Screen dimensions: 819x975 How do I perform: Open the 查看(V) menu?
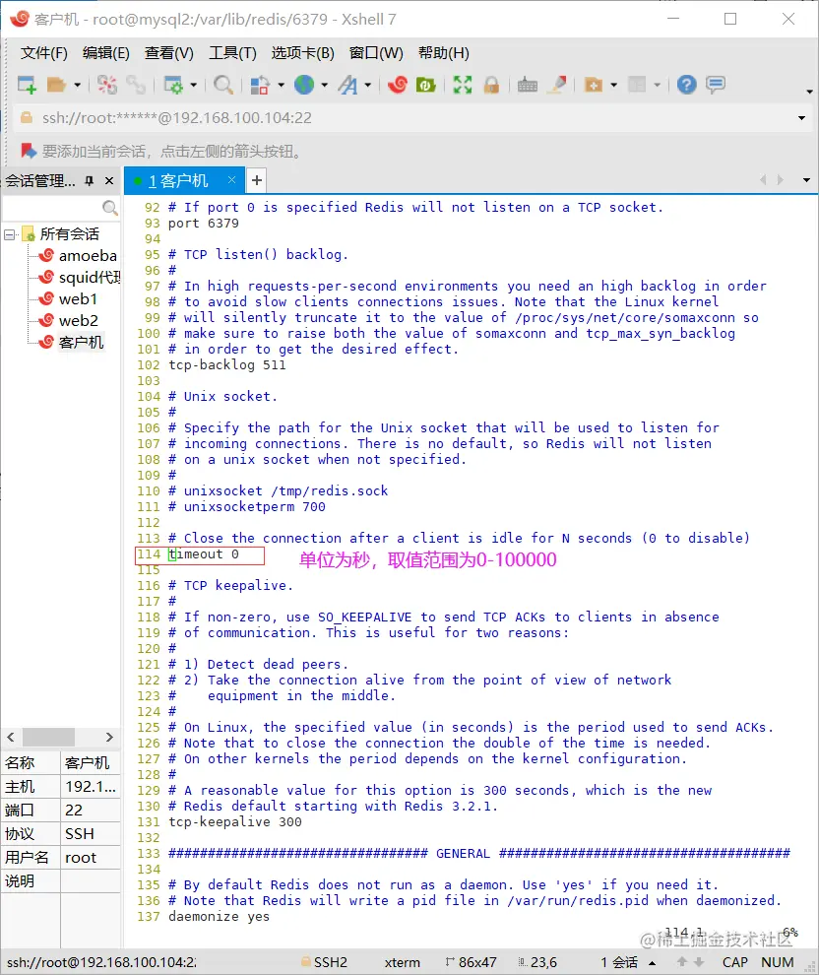tap(169, 53)
